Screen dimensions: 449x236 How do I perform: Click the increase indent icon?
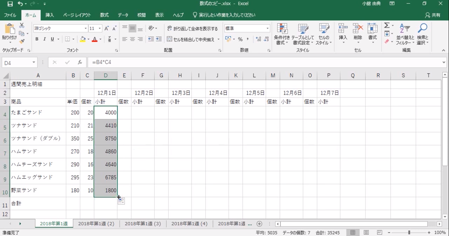pyautogui.click(x=159, y=39)
